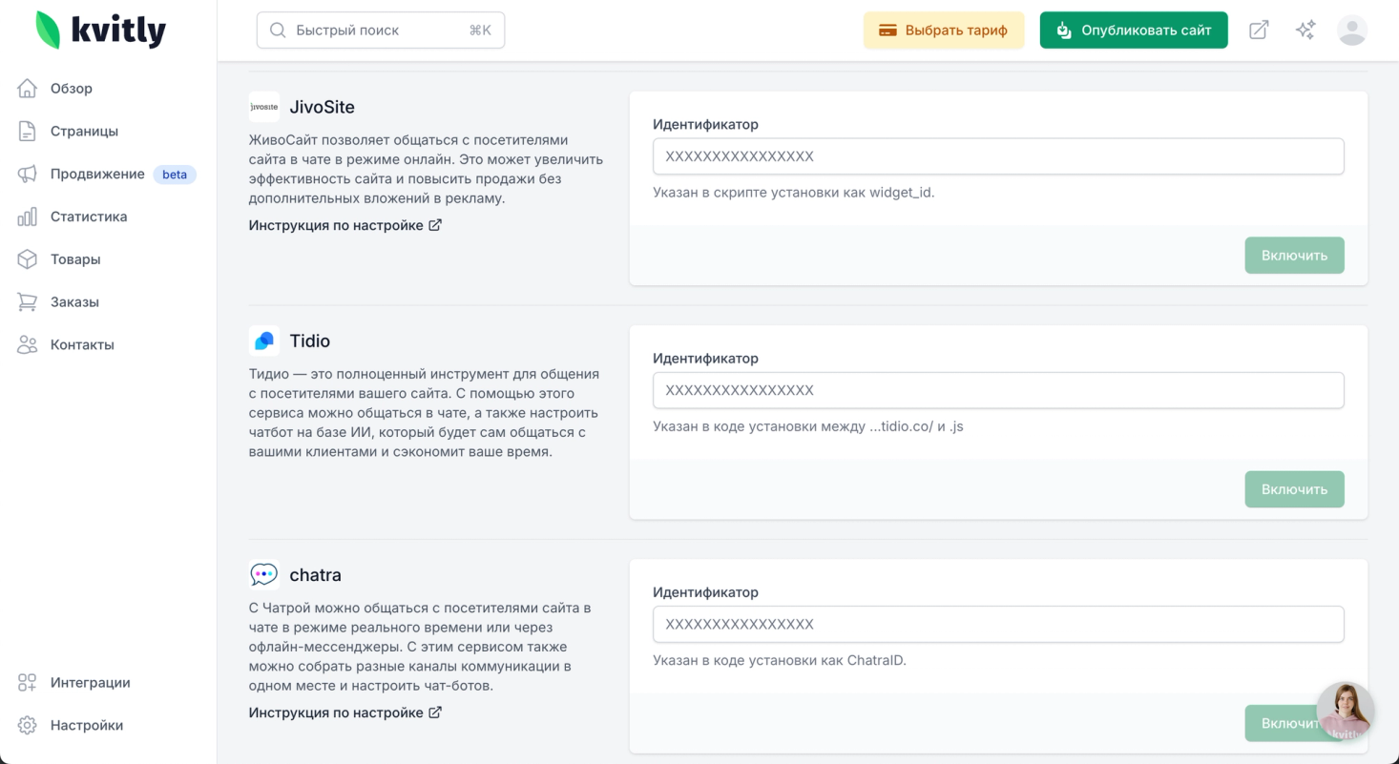The height and width of the screenshot is (764, 1399).
Task: Click the Tidio heading text
Action: (x=310, y=341)
